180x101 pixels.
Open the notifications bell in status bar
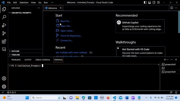[x=176, y=92]
